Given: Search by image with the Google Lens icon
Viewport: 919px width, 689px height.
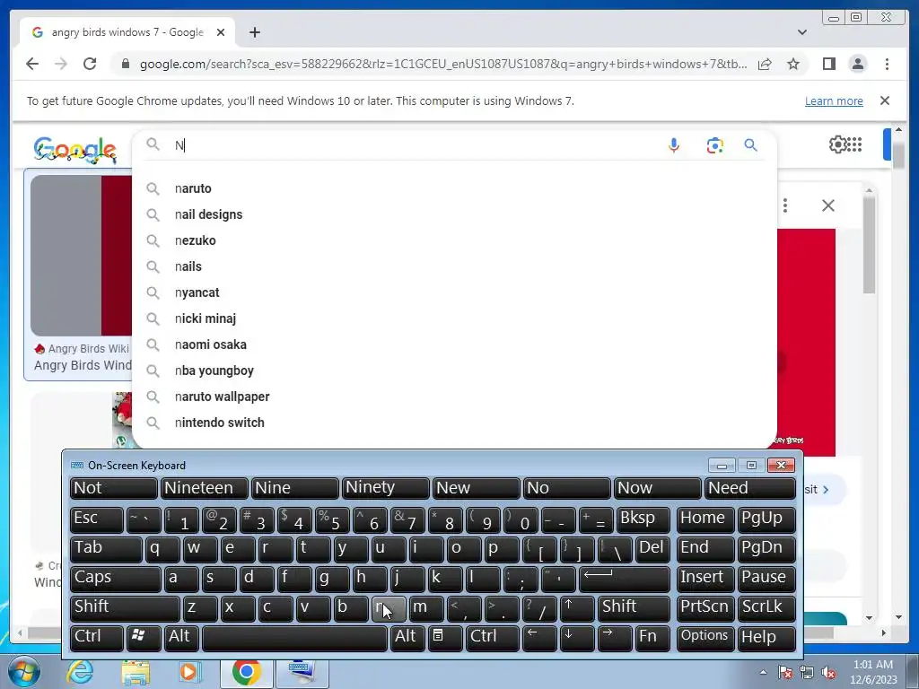Looking at the screenshot, I should 714,145.
